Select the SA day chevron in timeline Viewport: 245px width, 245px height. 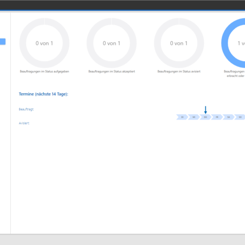(228, 117)
